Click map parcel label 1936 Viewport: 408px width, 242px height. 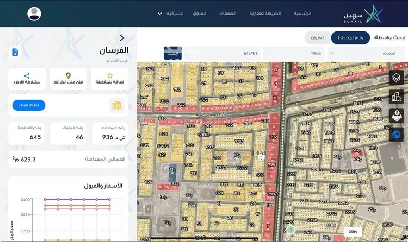pyautogui.click(x=306, y=123)
